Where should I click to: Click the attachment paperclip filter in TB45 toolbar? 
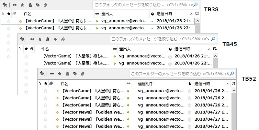coord(63,39)
